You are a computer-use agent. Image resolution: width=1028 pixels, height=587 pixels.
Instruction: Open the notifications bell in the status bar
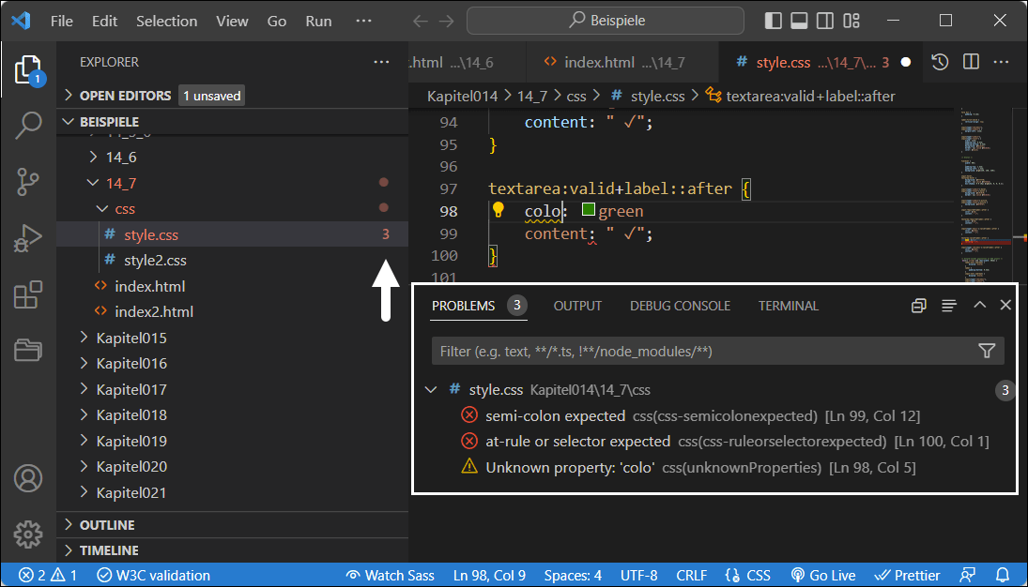coord(1002,575)
